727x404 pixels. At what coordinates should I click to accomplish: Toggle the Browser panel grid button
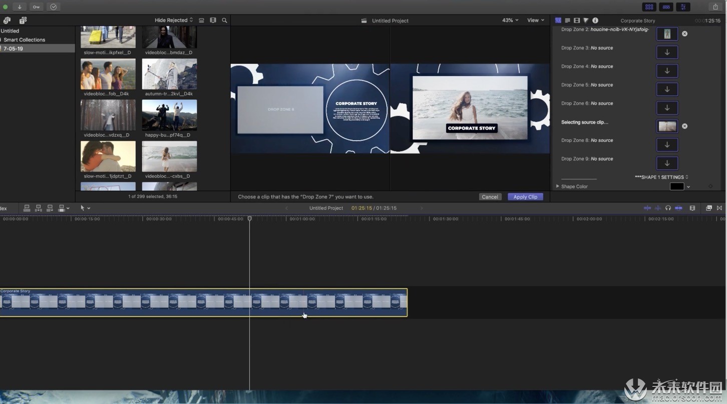(649, 7)
